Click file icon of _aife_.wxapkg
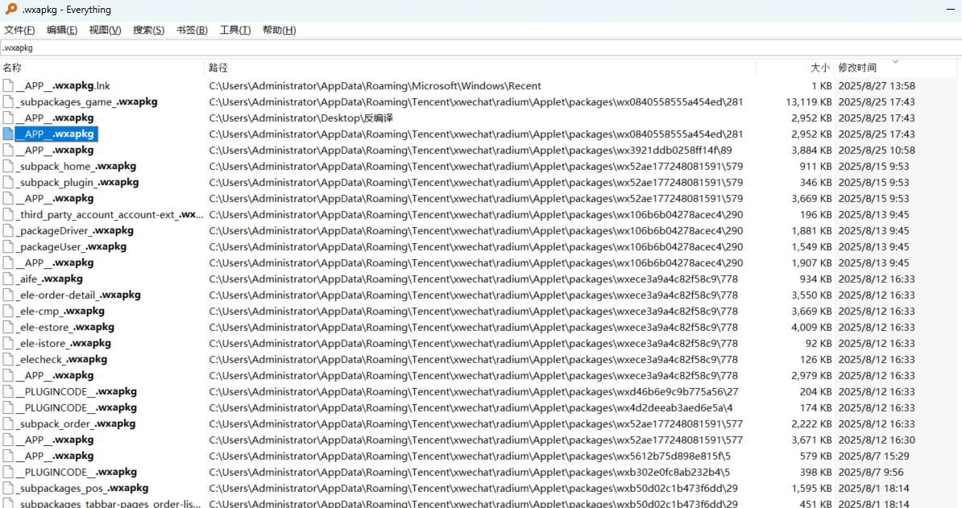 click(8, 279)
